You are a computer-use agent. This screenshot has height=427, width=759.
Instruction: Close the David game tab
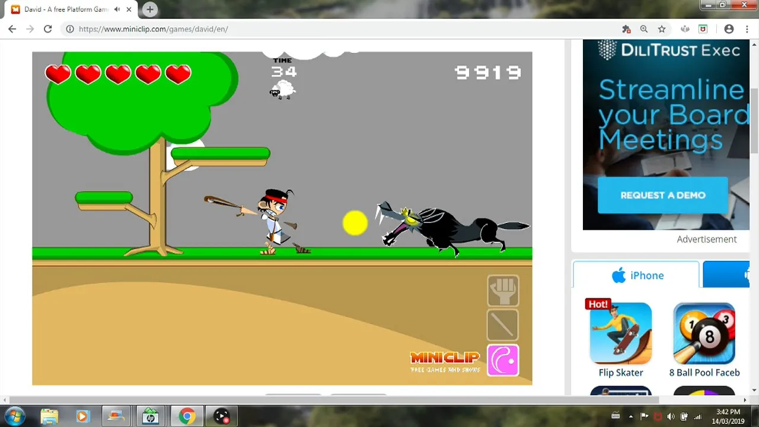tap(129, 9)
